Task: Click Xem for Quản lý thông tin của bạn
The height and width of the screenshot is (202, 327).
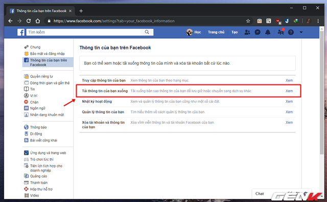Action: tap(289, 112)
